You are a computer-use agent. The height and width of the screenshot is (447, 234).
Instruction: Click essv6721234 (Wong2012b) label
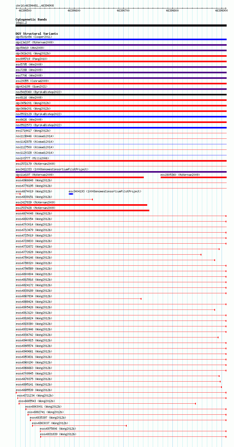(x=35, y=395)
